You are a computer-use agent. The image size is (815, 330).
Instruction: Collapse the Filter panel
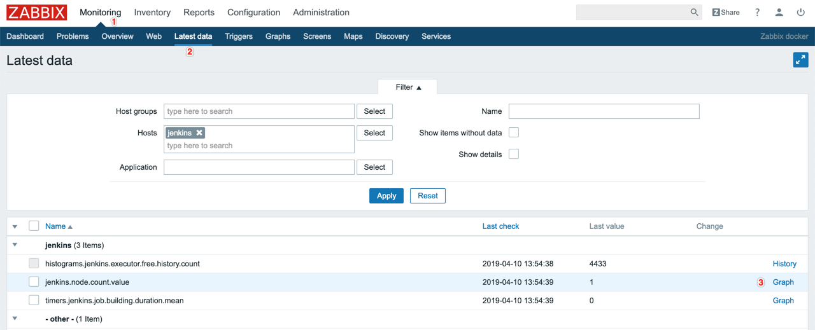tap(408, 87)
